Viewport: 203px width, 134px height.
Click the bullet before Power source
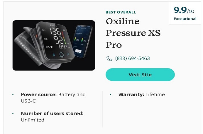pos(13,95)
